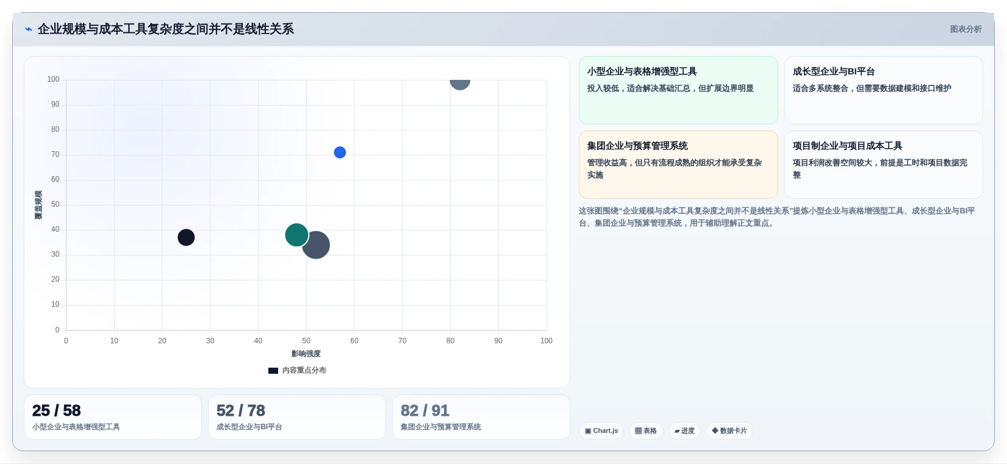Click the 图表分析 label in header

pyautogui.click(x=966, y=29)
